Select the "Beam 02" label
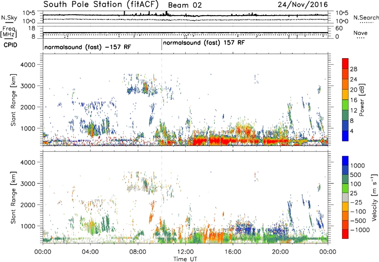379x262 pixels. click(185, 5)
